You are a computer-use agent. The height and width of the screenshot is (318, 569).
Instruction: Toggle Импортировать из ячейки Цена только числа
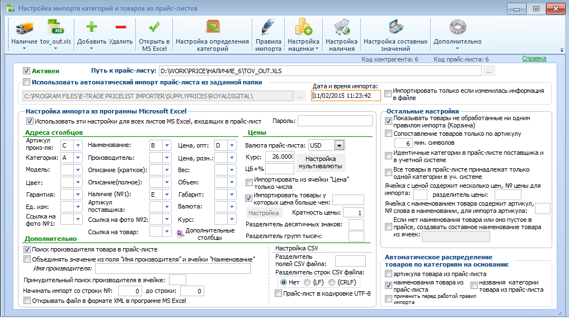point(249,182)
